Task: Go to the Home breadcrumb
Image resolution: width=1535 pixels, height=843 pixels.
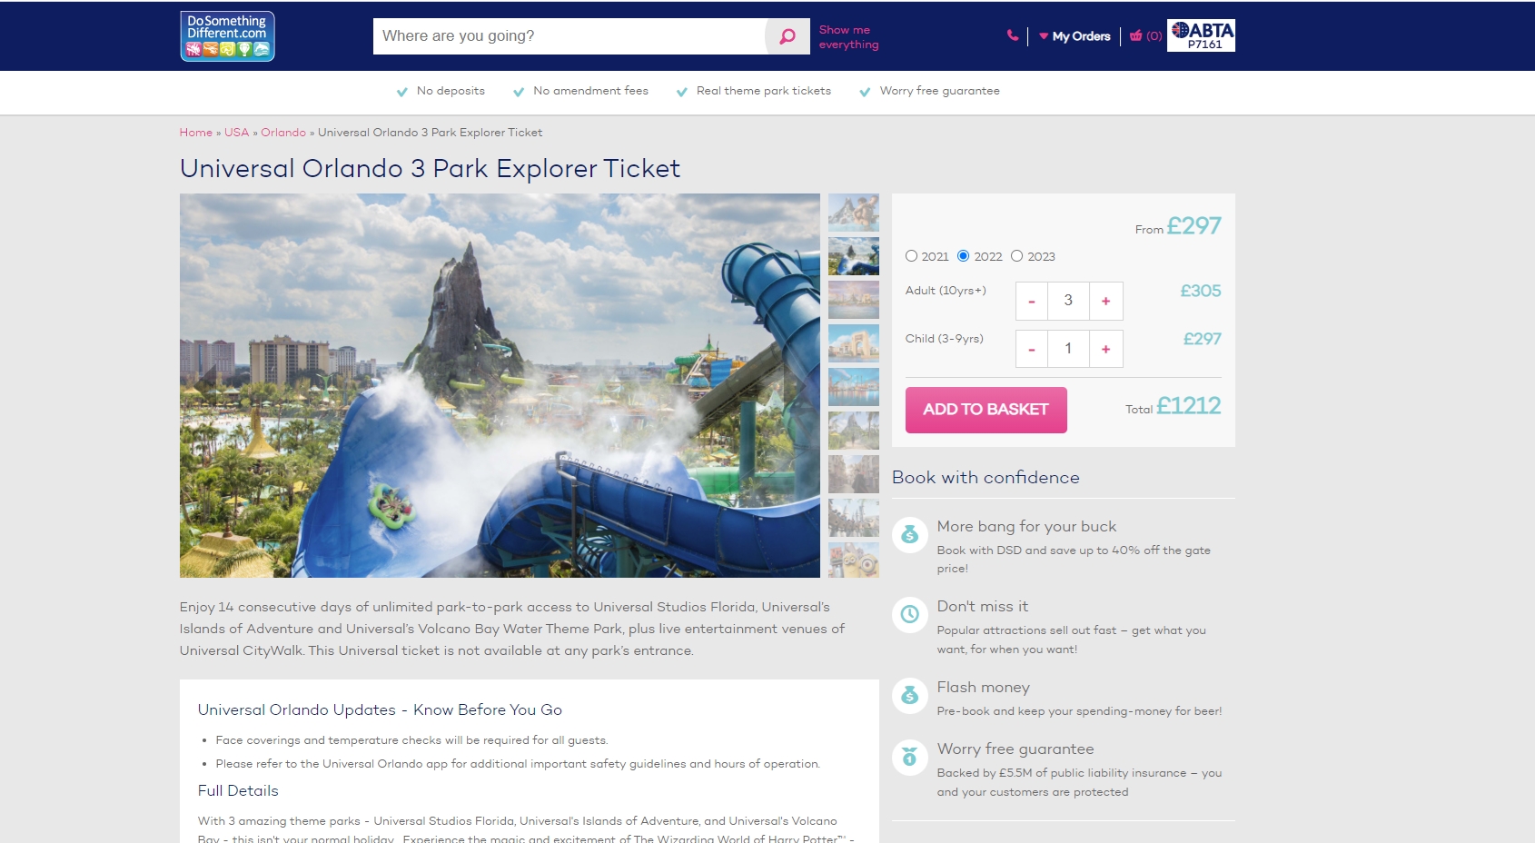Action: pos(196,133)
